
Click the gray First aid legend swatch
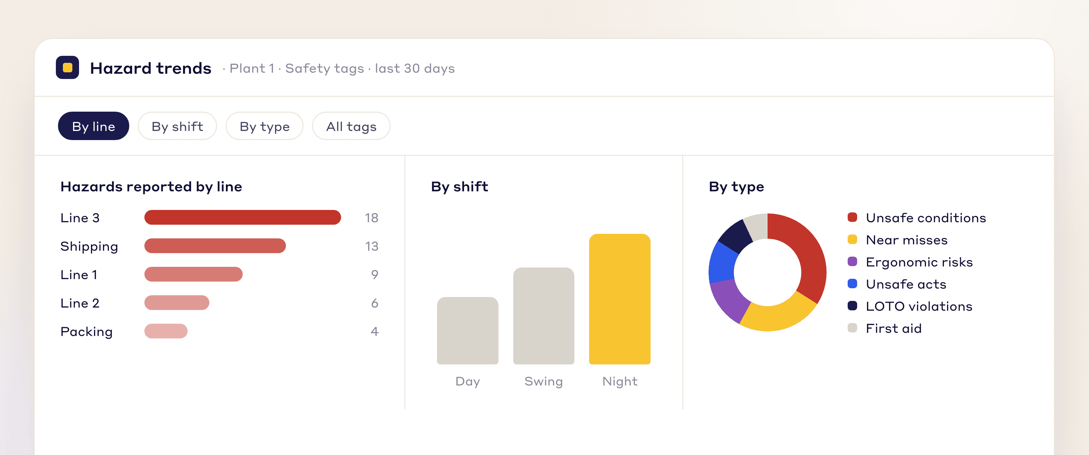click(852, 328)
